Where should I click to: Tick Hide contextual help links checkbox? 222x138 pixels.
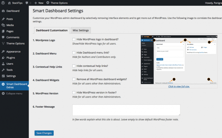click(x=74, y=66)
